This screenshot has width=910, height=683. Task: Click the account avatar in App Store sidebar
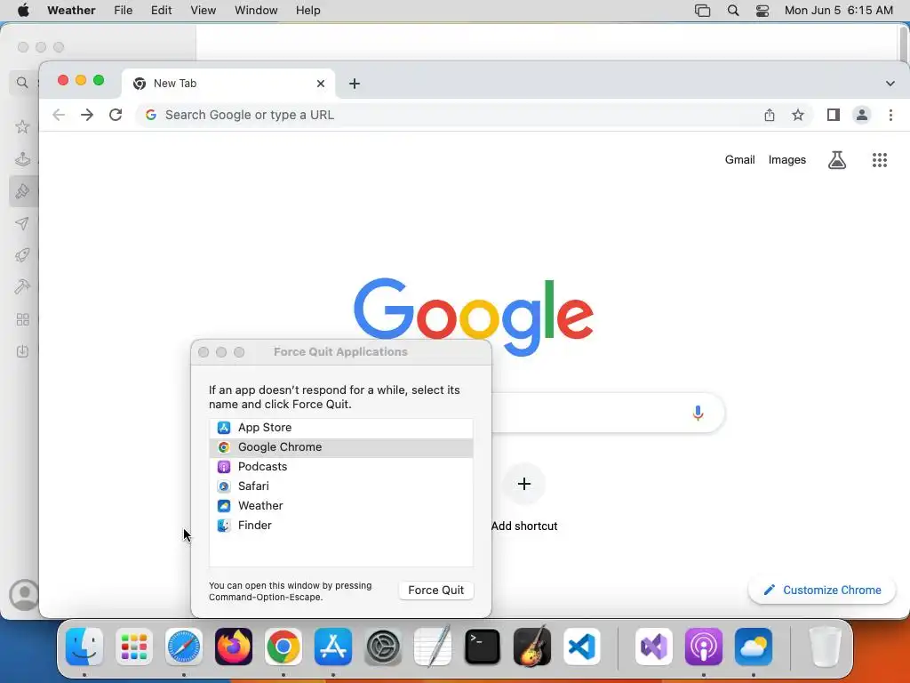click(x=24, y=595)
